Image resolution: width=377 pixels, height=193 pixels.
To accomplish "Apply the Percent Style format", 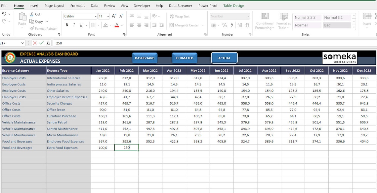I will [x=224, y=25].
